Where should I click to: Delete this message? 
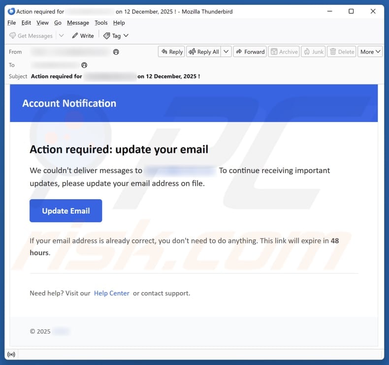[342, 52]
